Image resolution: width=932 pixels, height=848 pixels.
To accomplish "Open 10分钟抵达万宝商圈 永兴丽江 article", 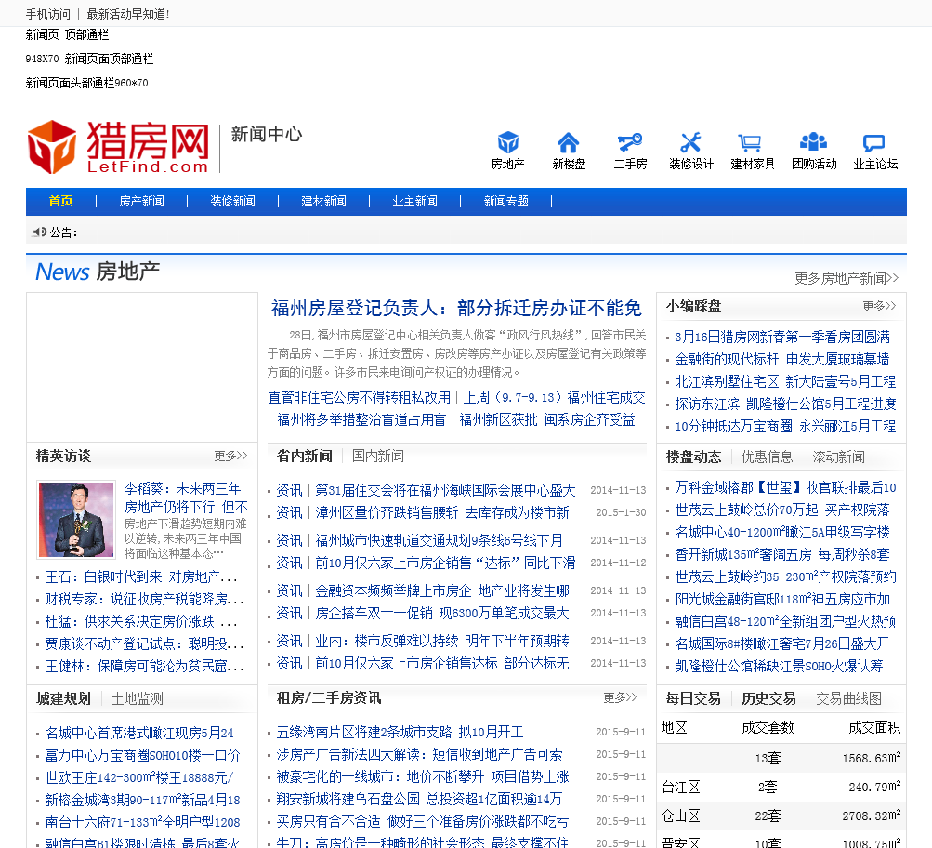I will 785,427.
